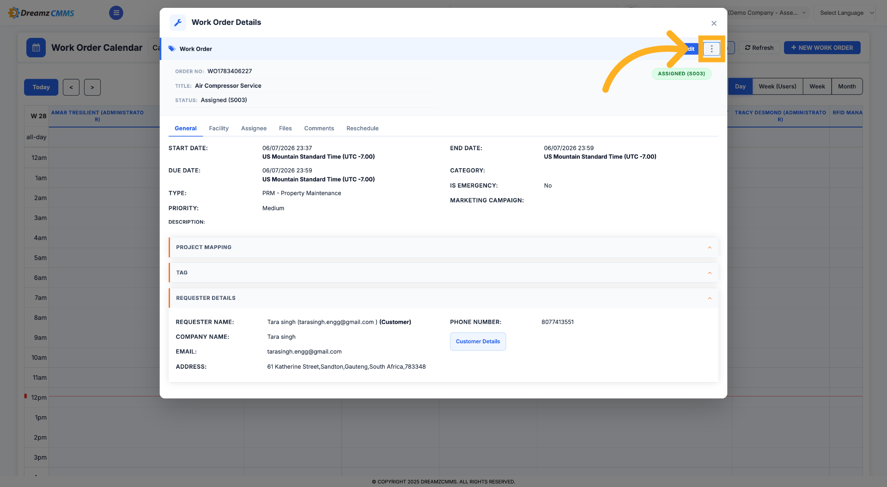Image resolution: width=887 pixels, height=487 pixels.
Task: Collapse the Tag section
Action: pyautogui.click(x=710, y=273)
